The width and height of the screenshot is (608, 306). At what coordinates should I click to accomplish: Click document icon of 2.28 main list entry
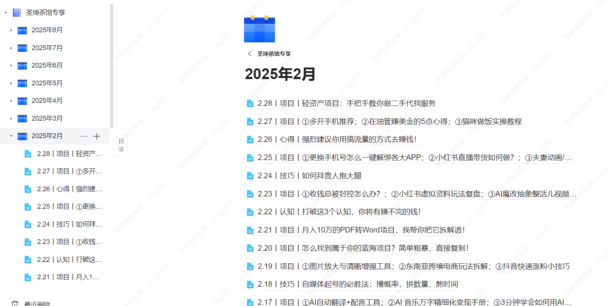click(x=250, y=103)
